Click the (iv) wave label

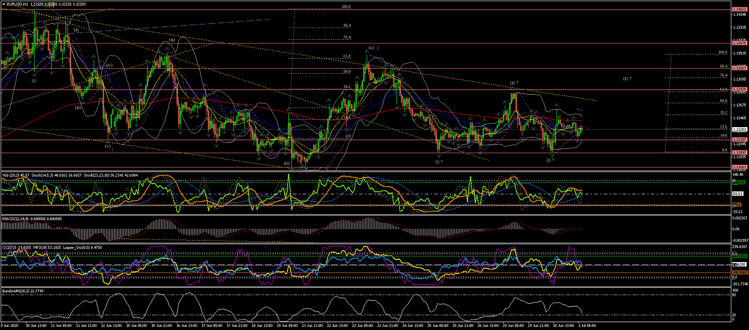point(109,65)
